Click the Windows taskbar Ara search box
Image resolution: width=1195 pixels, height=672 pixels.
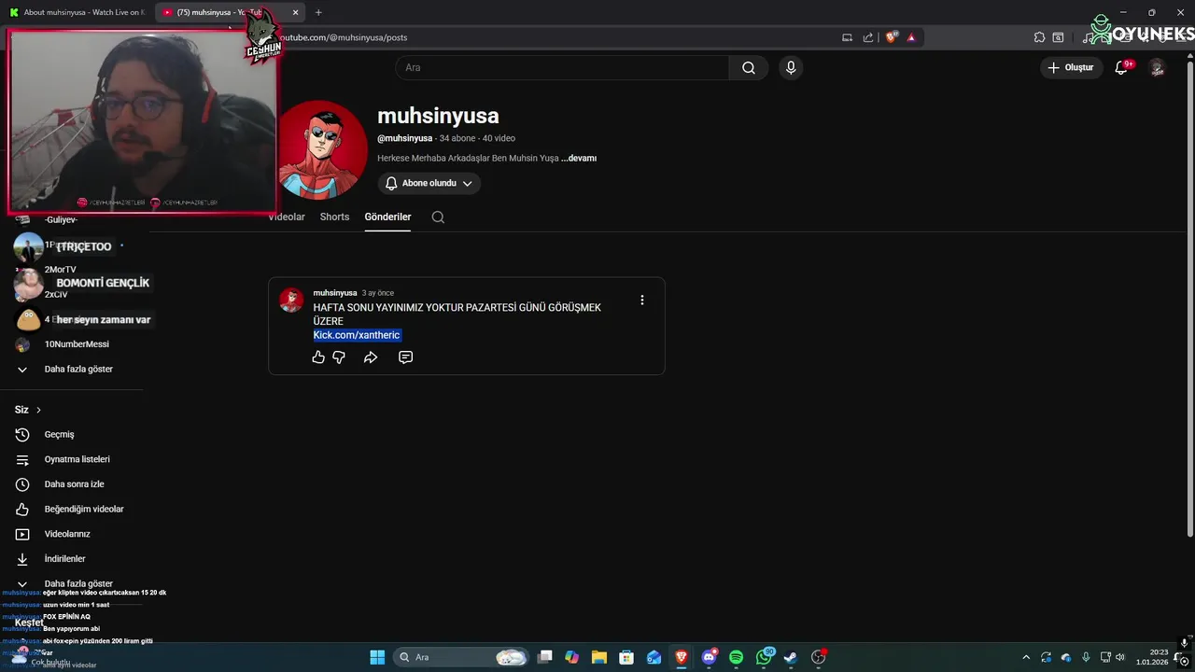[459, 657]
